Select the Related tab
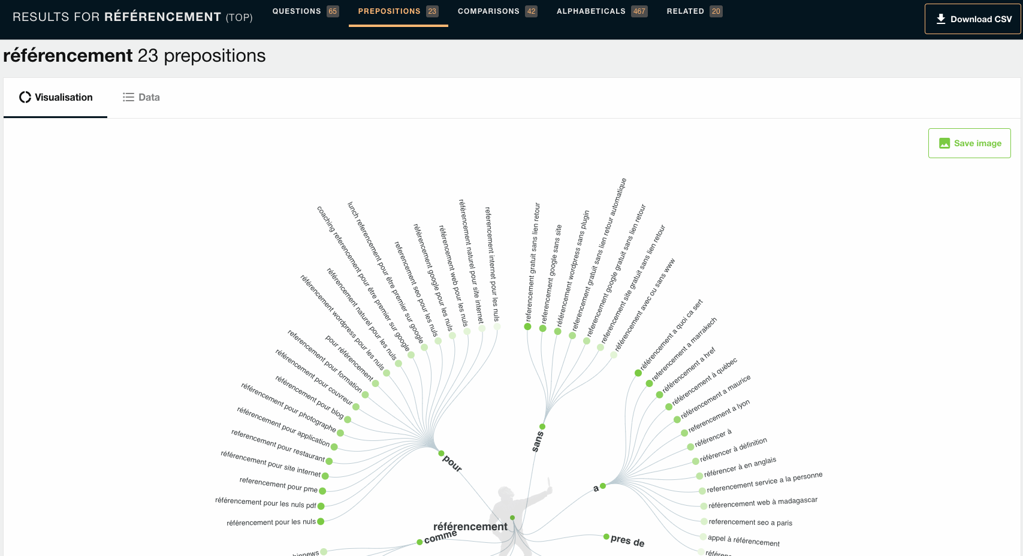This screenshot has width=1023, height=556. tap(693, 11)
